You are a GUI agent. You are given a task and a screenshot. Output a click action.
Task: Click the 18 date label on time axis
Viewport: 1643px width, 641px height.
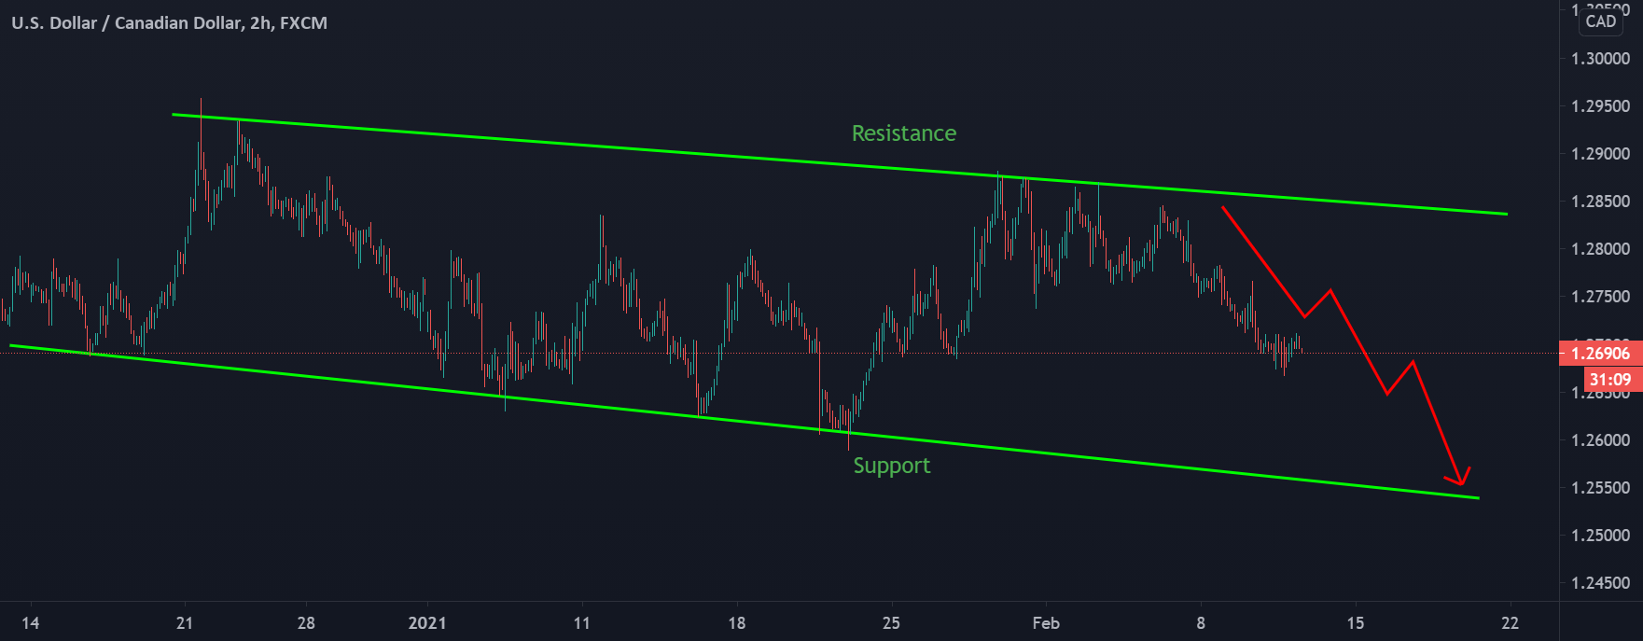pos(736,623)
